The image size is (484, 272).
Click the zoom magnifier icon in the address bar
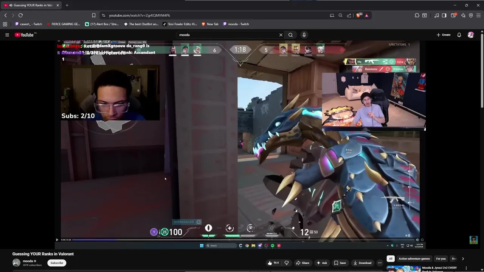pyautogui.click(x=340, y=15)
